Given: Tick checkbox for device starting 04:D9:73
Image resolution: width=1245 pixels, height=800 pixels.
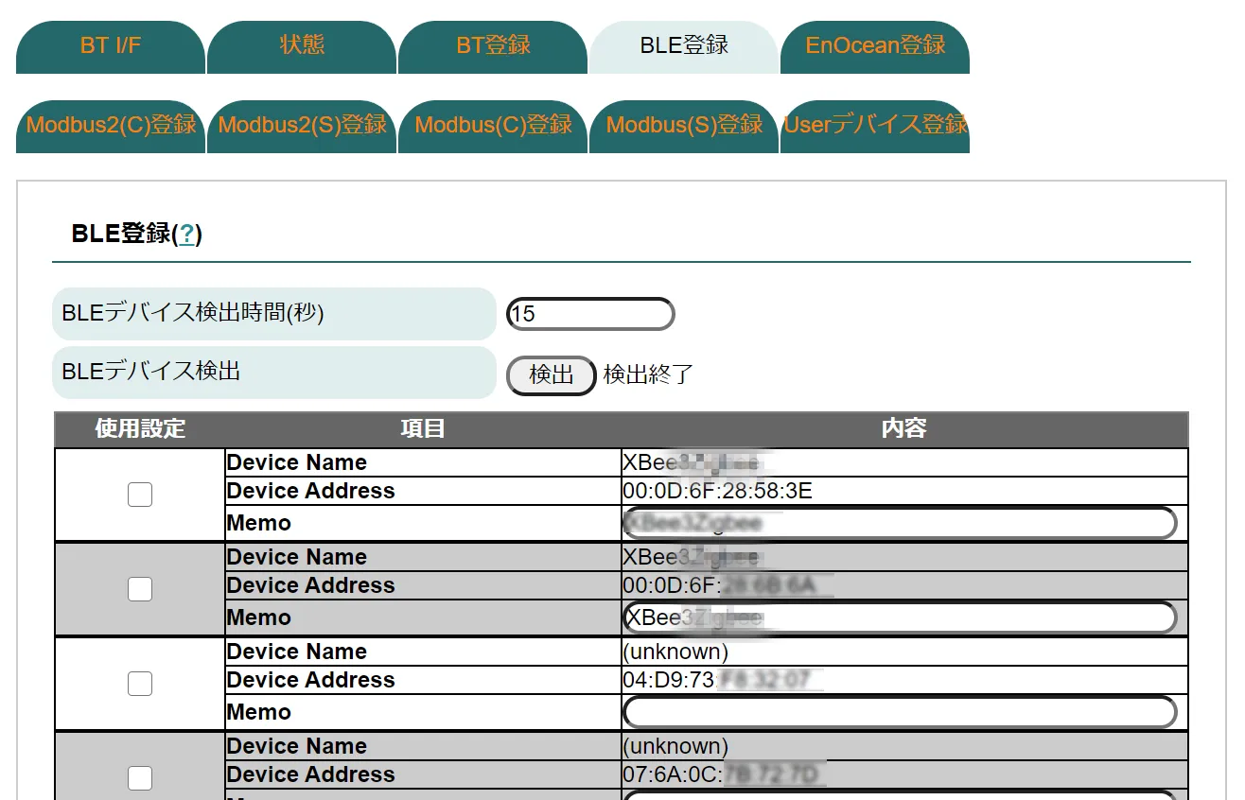Looking at the screenshot, I should [x=140, y=684].
